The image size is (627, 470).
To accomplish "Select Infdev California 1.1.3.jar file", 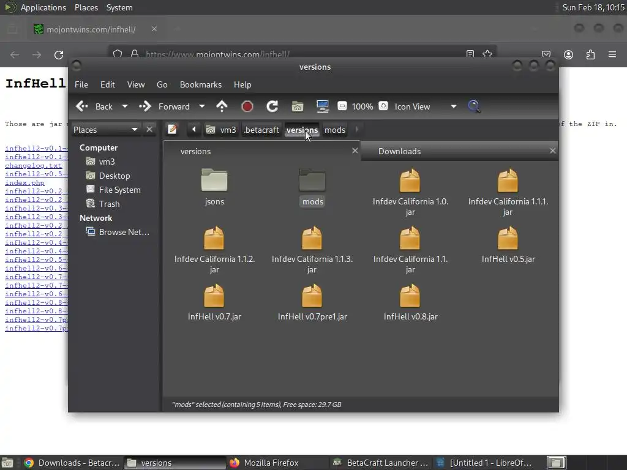I will tap(312, 250).
